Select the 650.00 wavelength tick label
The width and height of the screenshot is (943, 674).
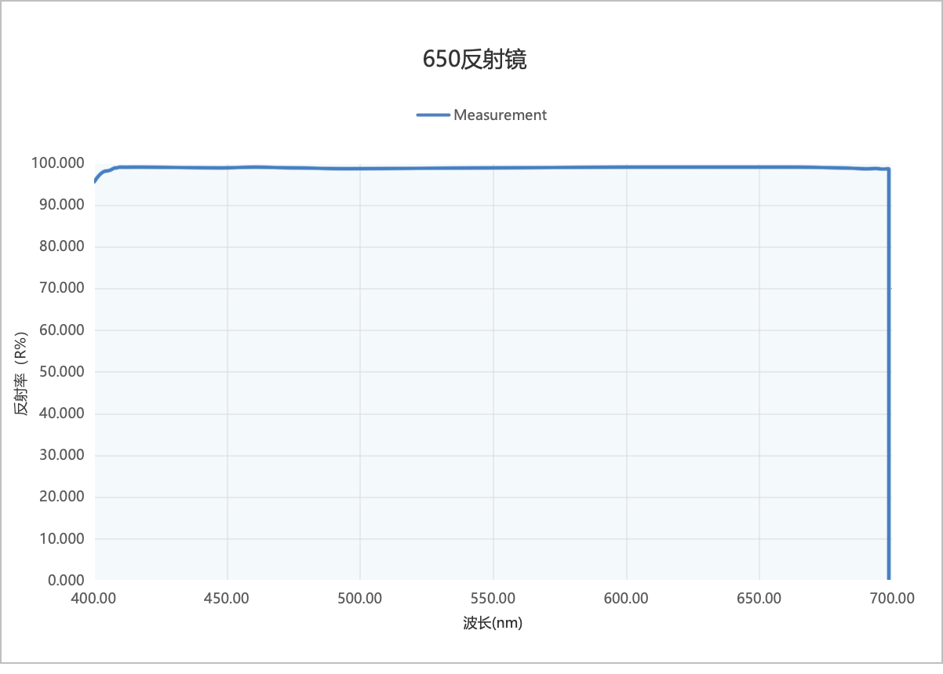759,597
